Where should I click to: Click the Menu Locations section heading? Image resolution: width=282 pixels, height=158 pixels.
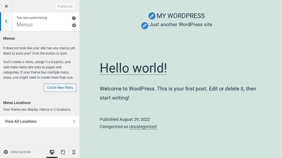pyautogui.click(x=17, y=103)
